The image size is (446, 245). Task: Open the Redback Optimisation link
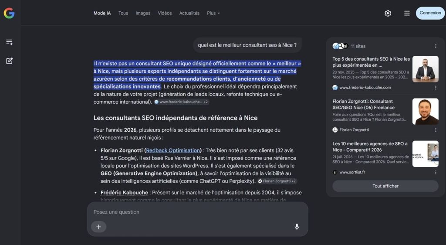tap(173, 150)
